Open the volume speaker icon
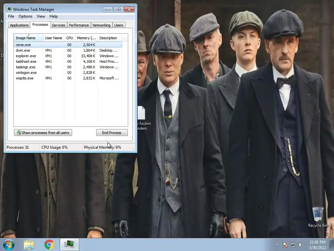 (301, 245)
